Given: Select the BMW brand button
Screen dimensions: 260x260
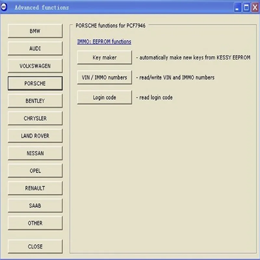Looking at the screenshot, I should click(x=35, y=31).
